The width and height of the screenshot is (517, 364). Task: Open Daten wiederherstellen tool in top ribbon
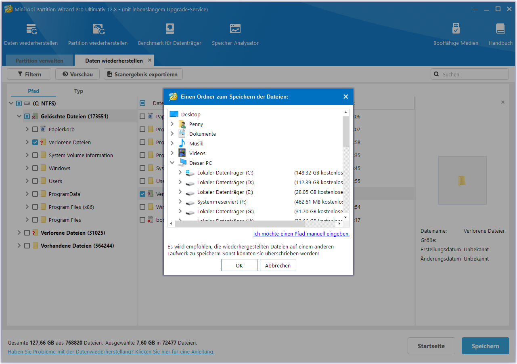[x=31, y=34]
